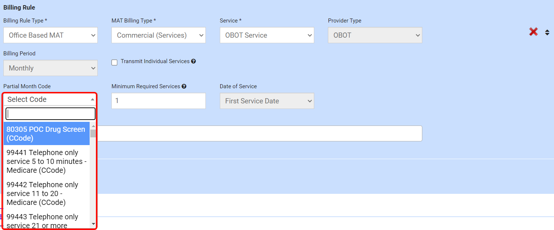The height and width of the screenshot is (230, 554).
Task: Click the red X delete rule icon
Action: [x=533, y=32]
